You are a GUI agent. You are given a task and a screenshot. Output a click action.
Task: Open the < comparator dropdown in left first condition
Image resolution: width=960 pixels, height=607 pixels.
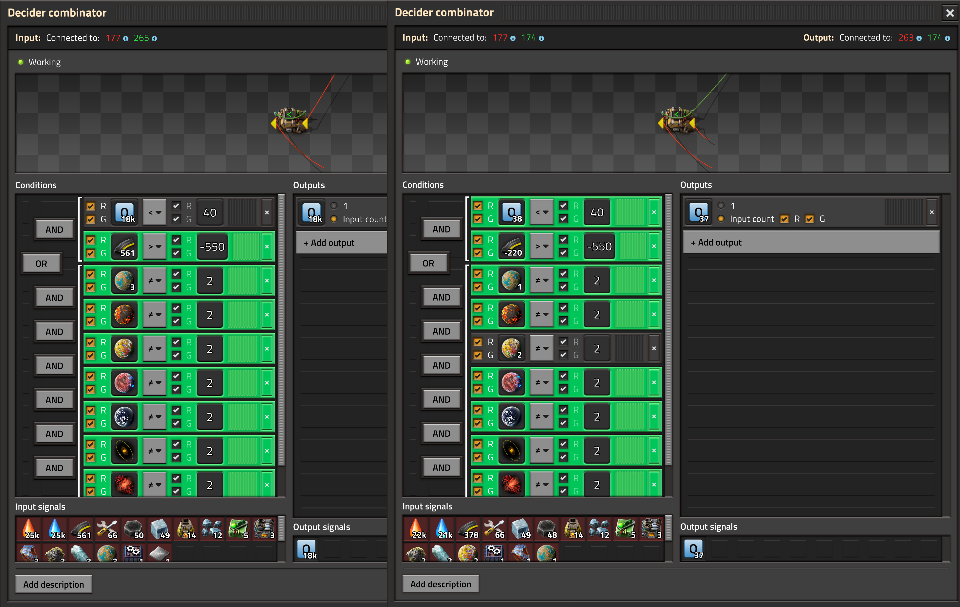point(155,212)
